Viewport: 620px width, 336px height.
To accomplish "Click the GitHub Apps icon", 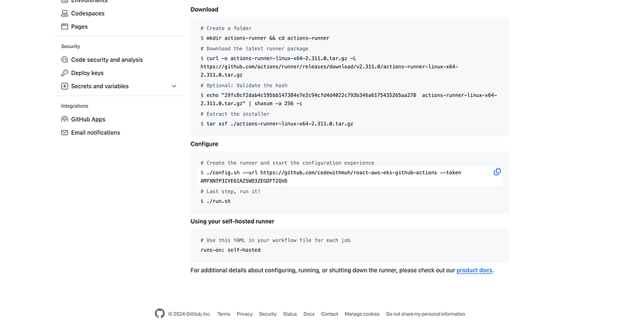I will click(65, 119).
